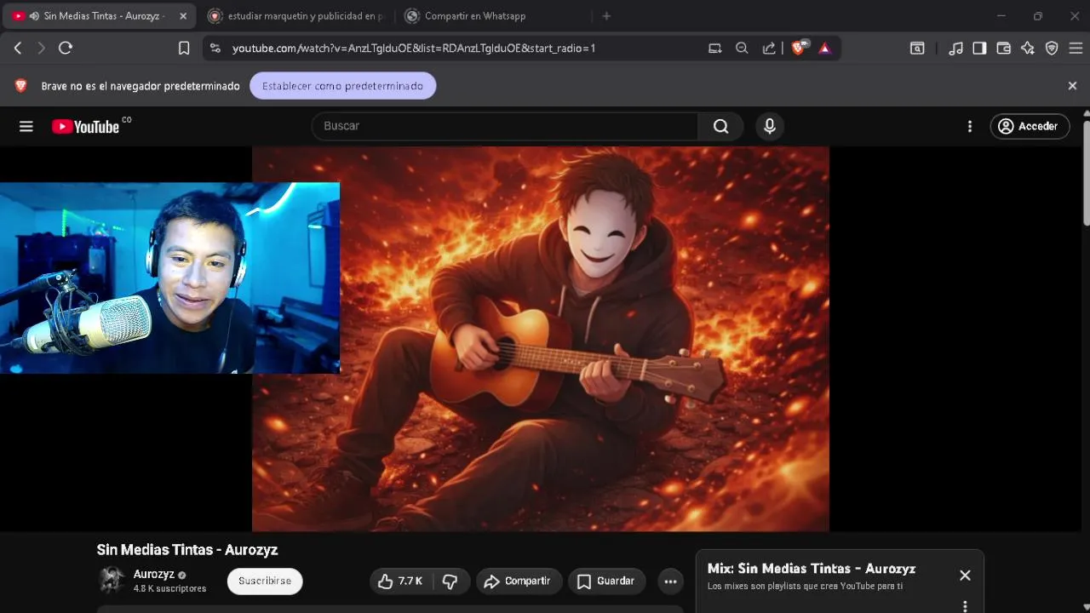Click the address bar URL field
This screenshot has width=1090, height=613.
tap(460, 49)
